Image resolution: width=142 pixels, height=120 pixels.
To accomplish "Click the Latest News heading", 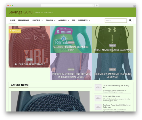I will click(20, 85).
